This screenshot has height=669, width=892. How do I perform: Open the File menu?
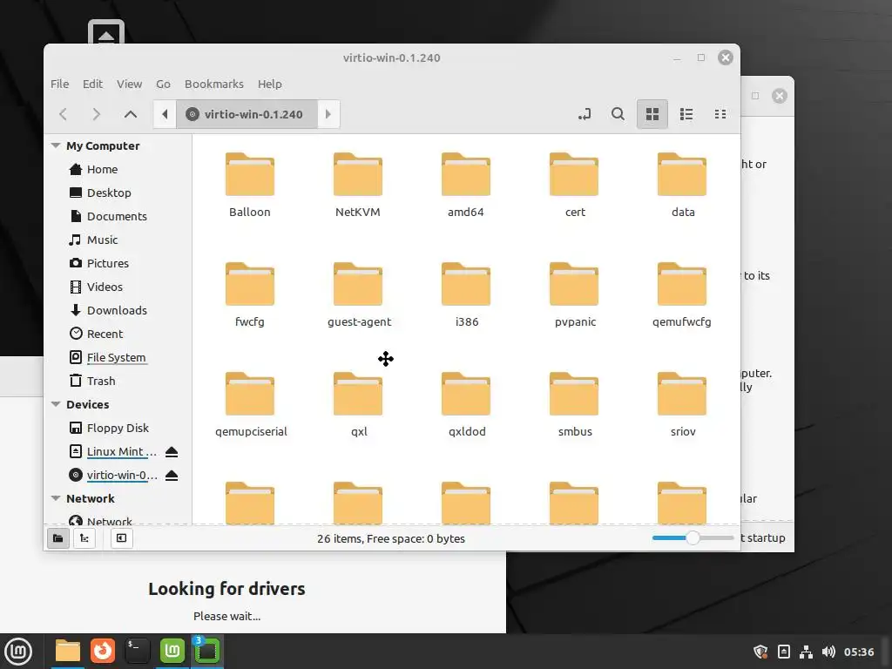60,84
